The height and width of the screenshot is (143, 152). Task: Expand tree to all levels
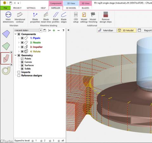[x=61, y=141]
